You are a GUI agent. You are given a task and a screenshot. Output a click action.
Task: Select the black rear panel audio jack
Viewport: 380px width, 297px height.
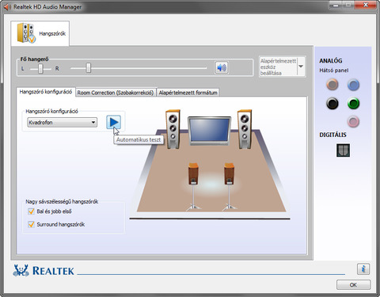pos(332,103)
